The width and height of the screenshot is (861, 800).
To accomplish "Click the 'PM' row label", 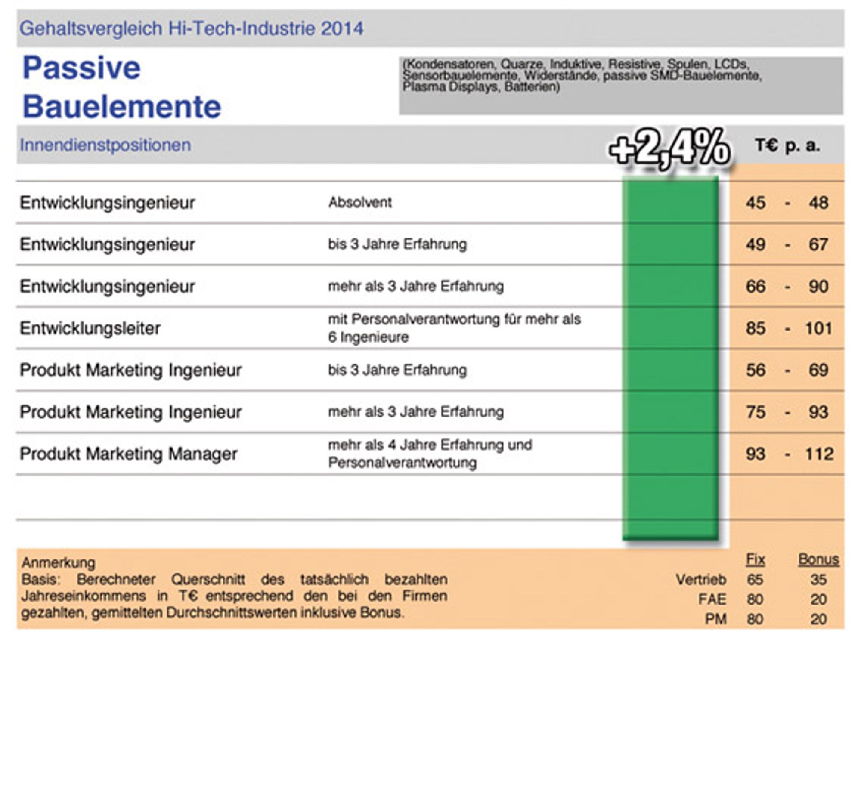I will [x=715, y=620].
